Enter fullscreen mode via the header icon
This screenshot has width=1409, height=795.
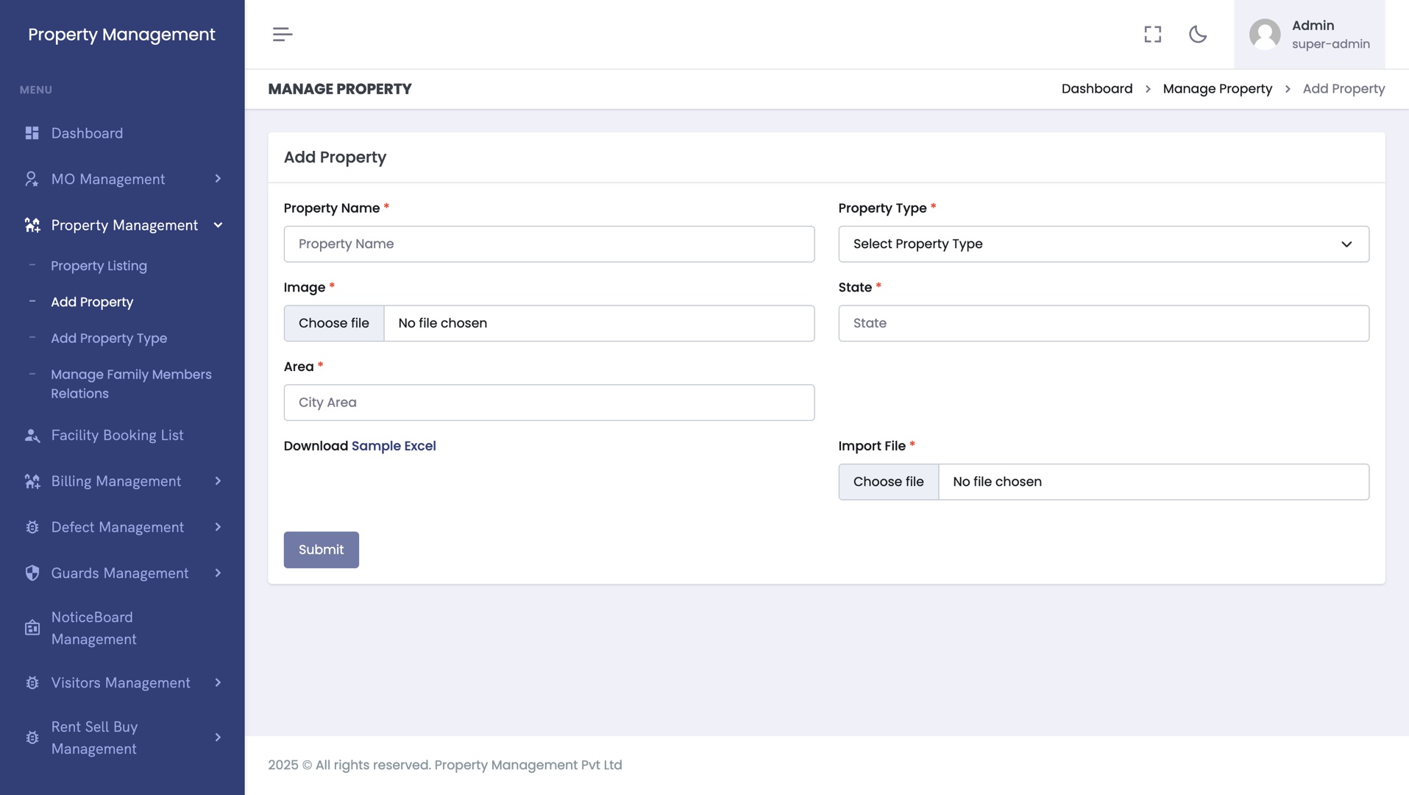click(x=1152, y=35)
